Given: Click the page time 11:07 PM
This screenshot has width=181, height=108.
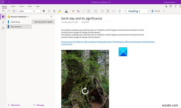Looking at the screenshot, I should coord(85,22).
